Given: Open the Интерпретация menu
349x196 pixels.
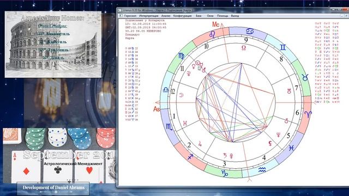Looking at the screenshot, I should 149,16.
